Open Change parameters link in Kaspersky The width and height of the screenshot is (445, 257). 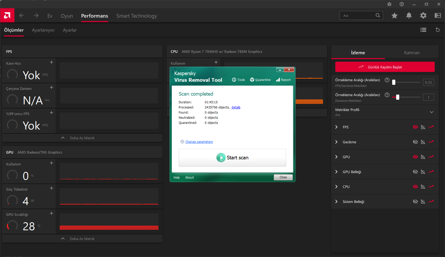pos(199,142)
